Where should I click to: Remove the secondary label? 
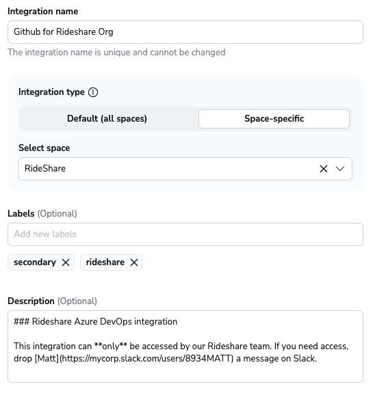pos(66,262)
